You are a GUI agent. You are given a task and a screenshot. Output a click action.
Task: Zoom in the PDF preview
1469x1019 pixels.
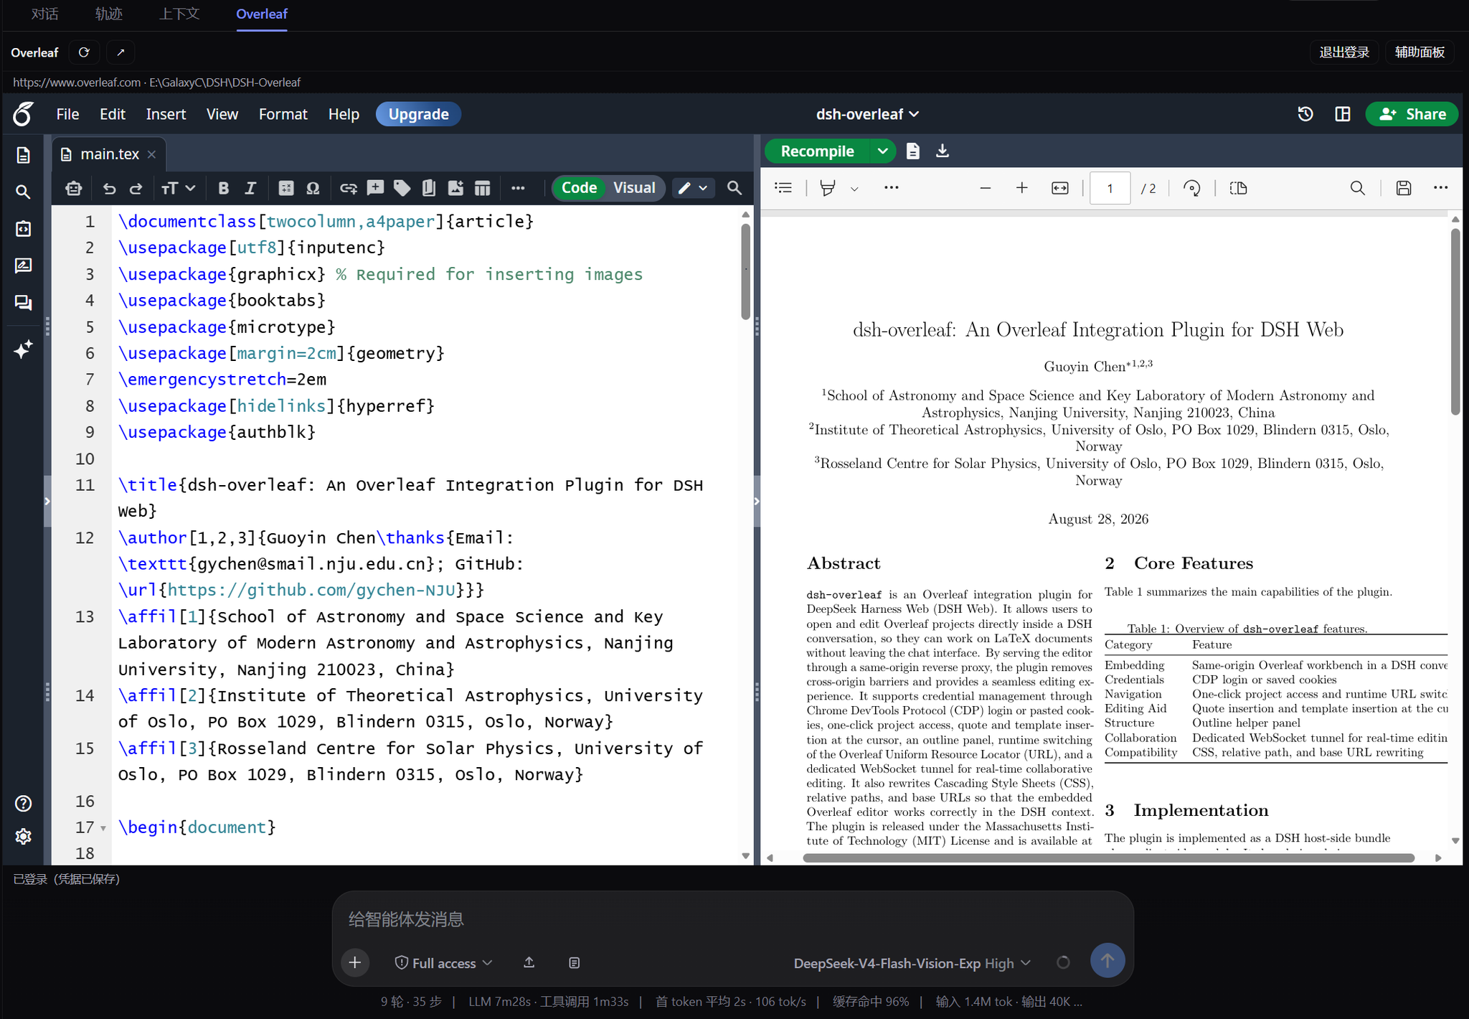(1022, 188)
